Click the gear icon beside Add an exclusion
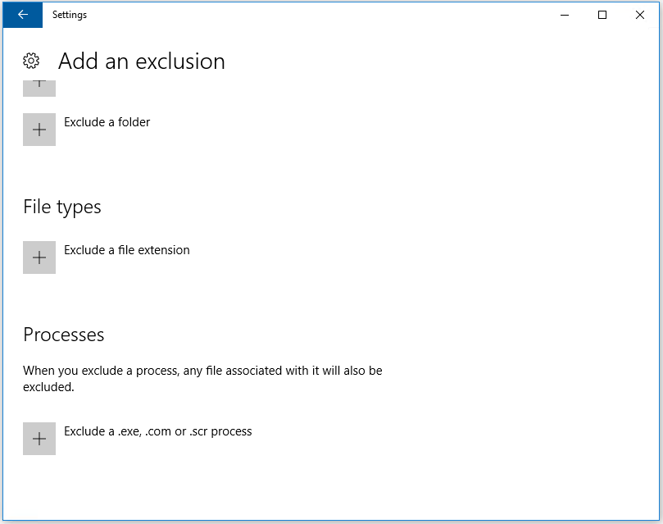 pyautogui.click(x=31, y=61)
